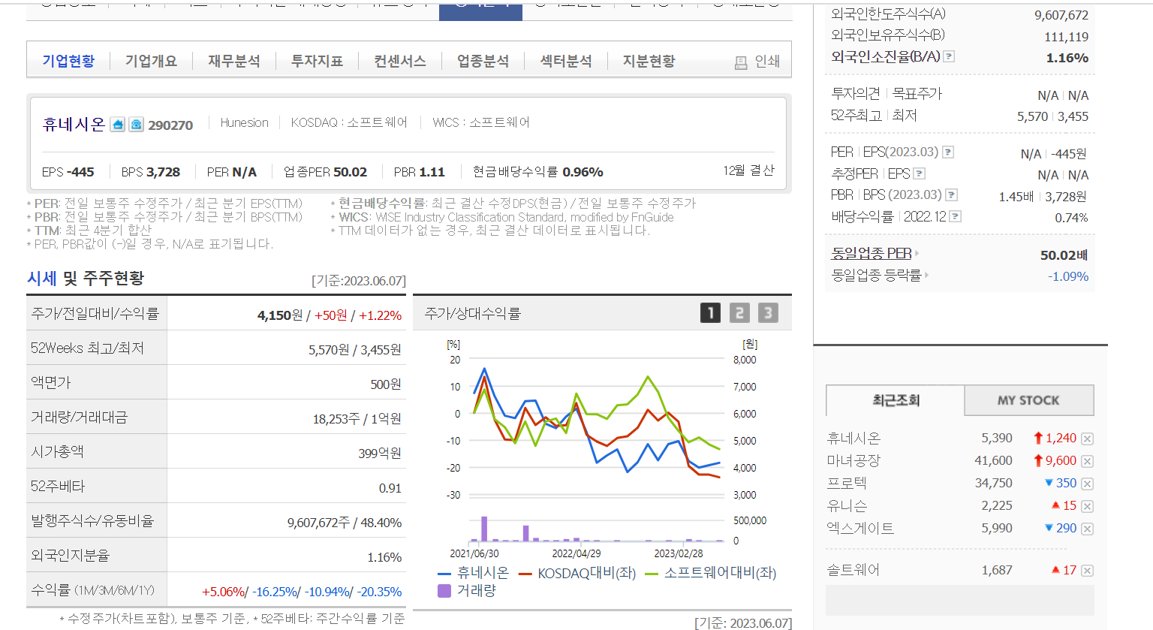Click arrow next to 동일업종 PER
This screenshot has height=630, width=1153.
click(x=917, y=254)
